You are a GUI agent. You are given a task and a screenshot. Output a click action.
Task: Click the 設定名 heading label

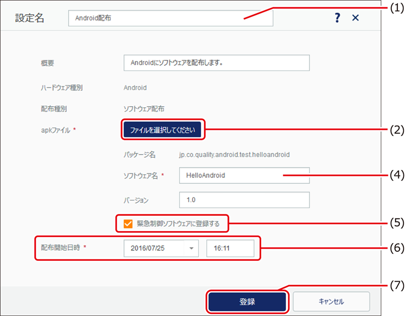[29, 18]
